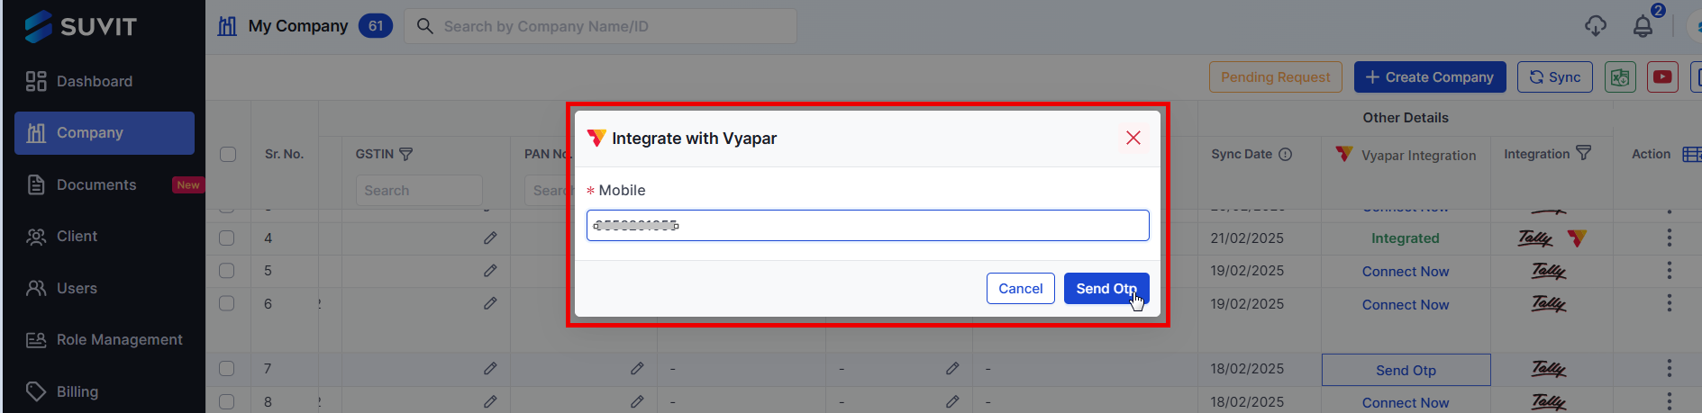
Task: Click the GSTIN edit pencil in row 4
Action: pyautogui.click(x=490, y=238)
